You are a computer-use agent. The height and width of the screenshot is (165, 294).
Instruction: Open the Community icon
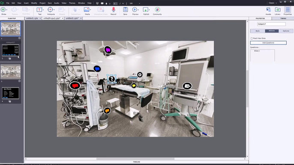[157, 9]
